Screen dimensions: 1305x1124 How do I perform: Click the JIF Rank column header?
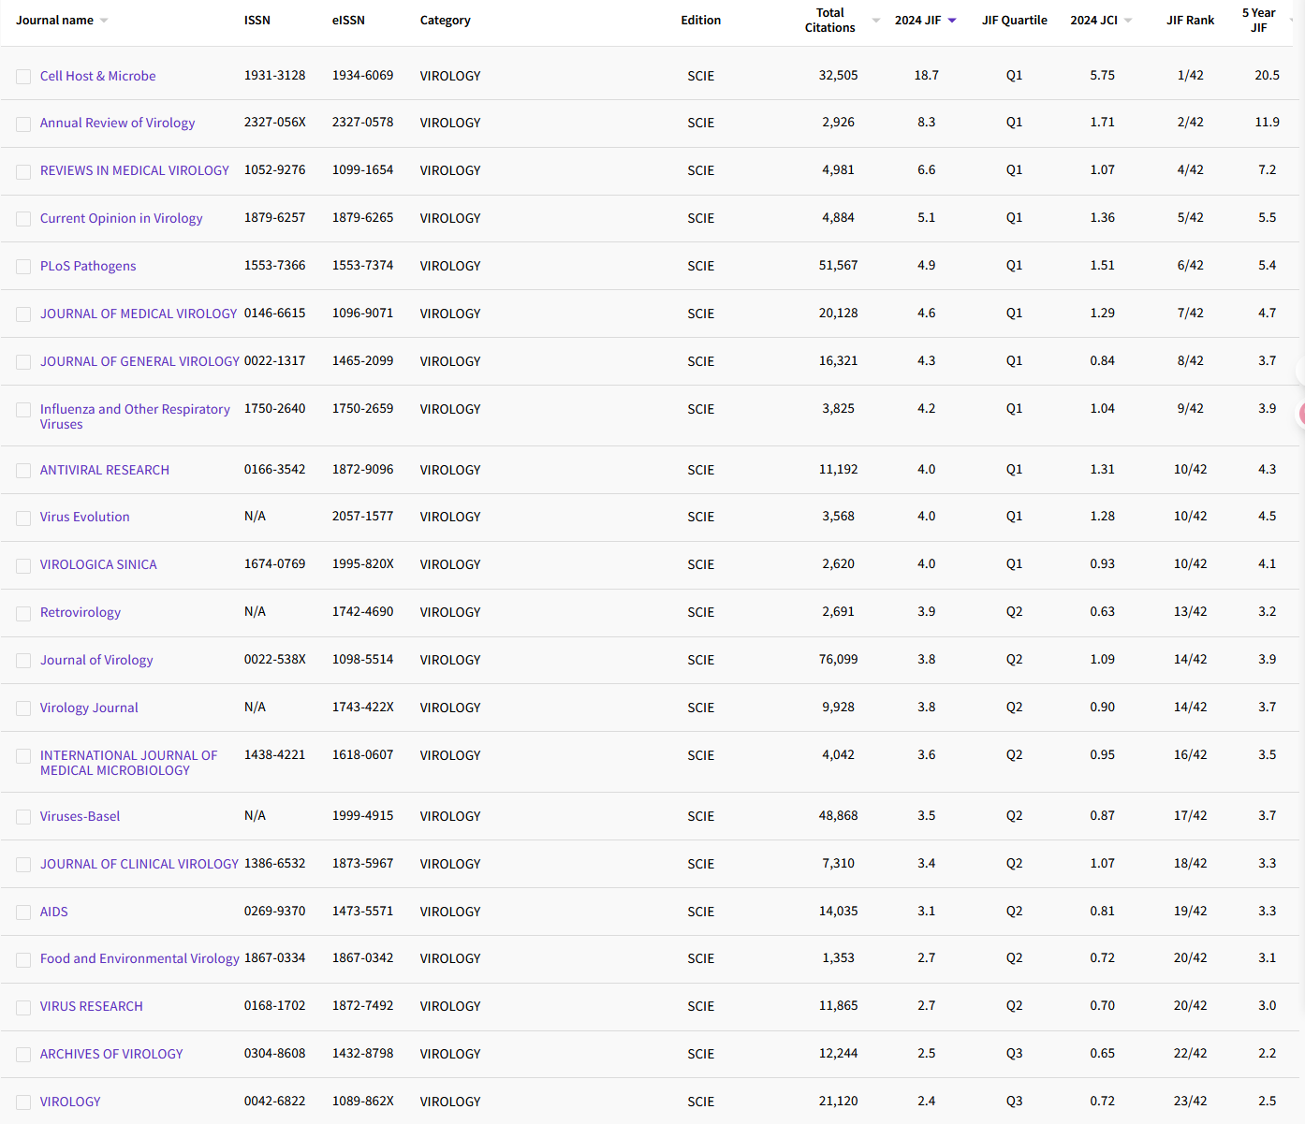1191,20
